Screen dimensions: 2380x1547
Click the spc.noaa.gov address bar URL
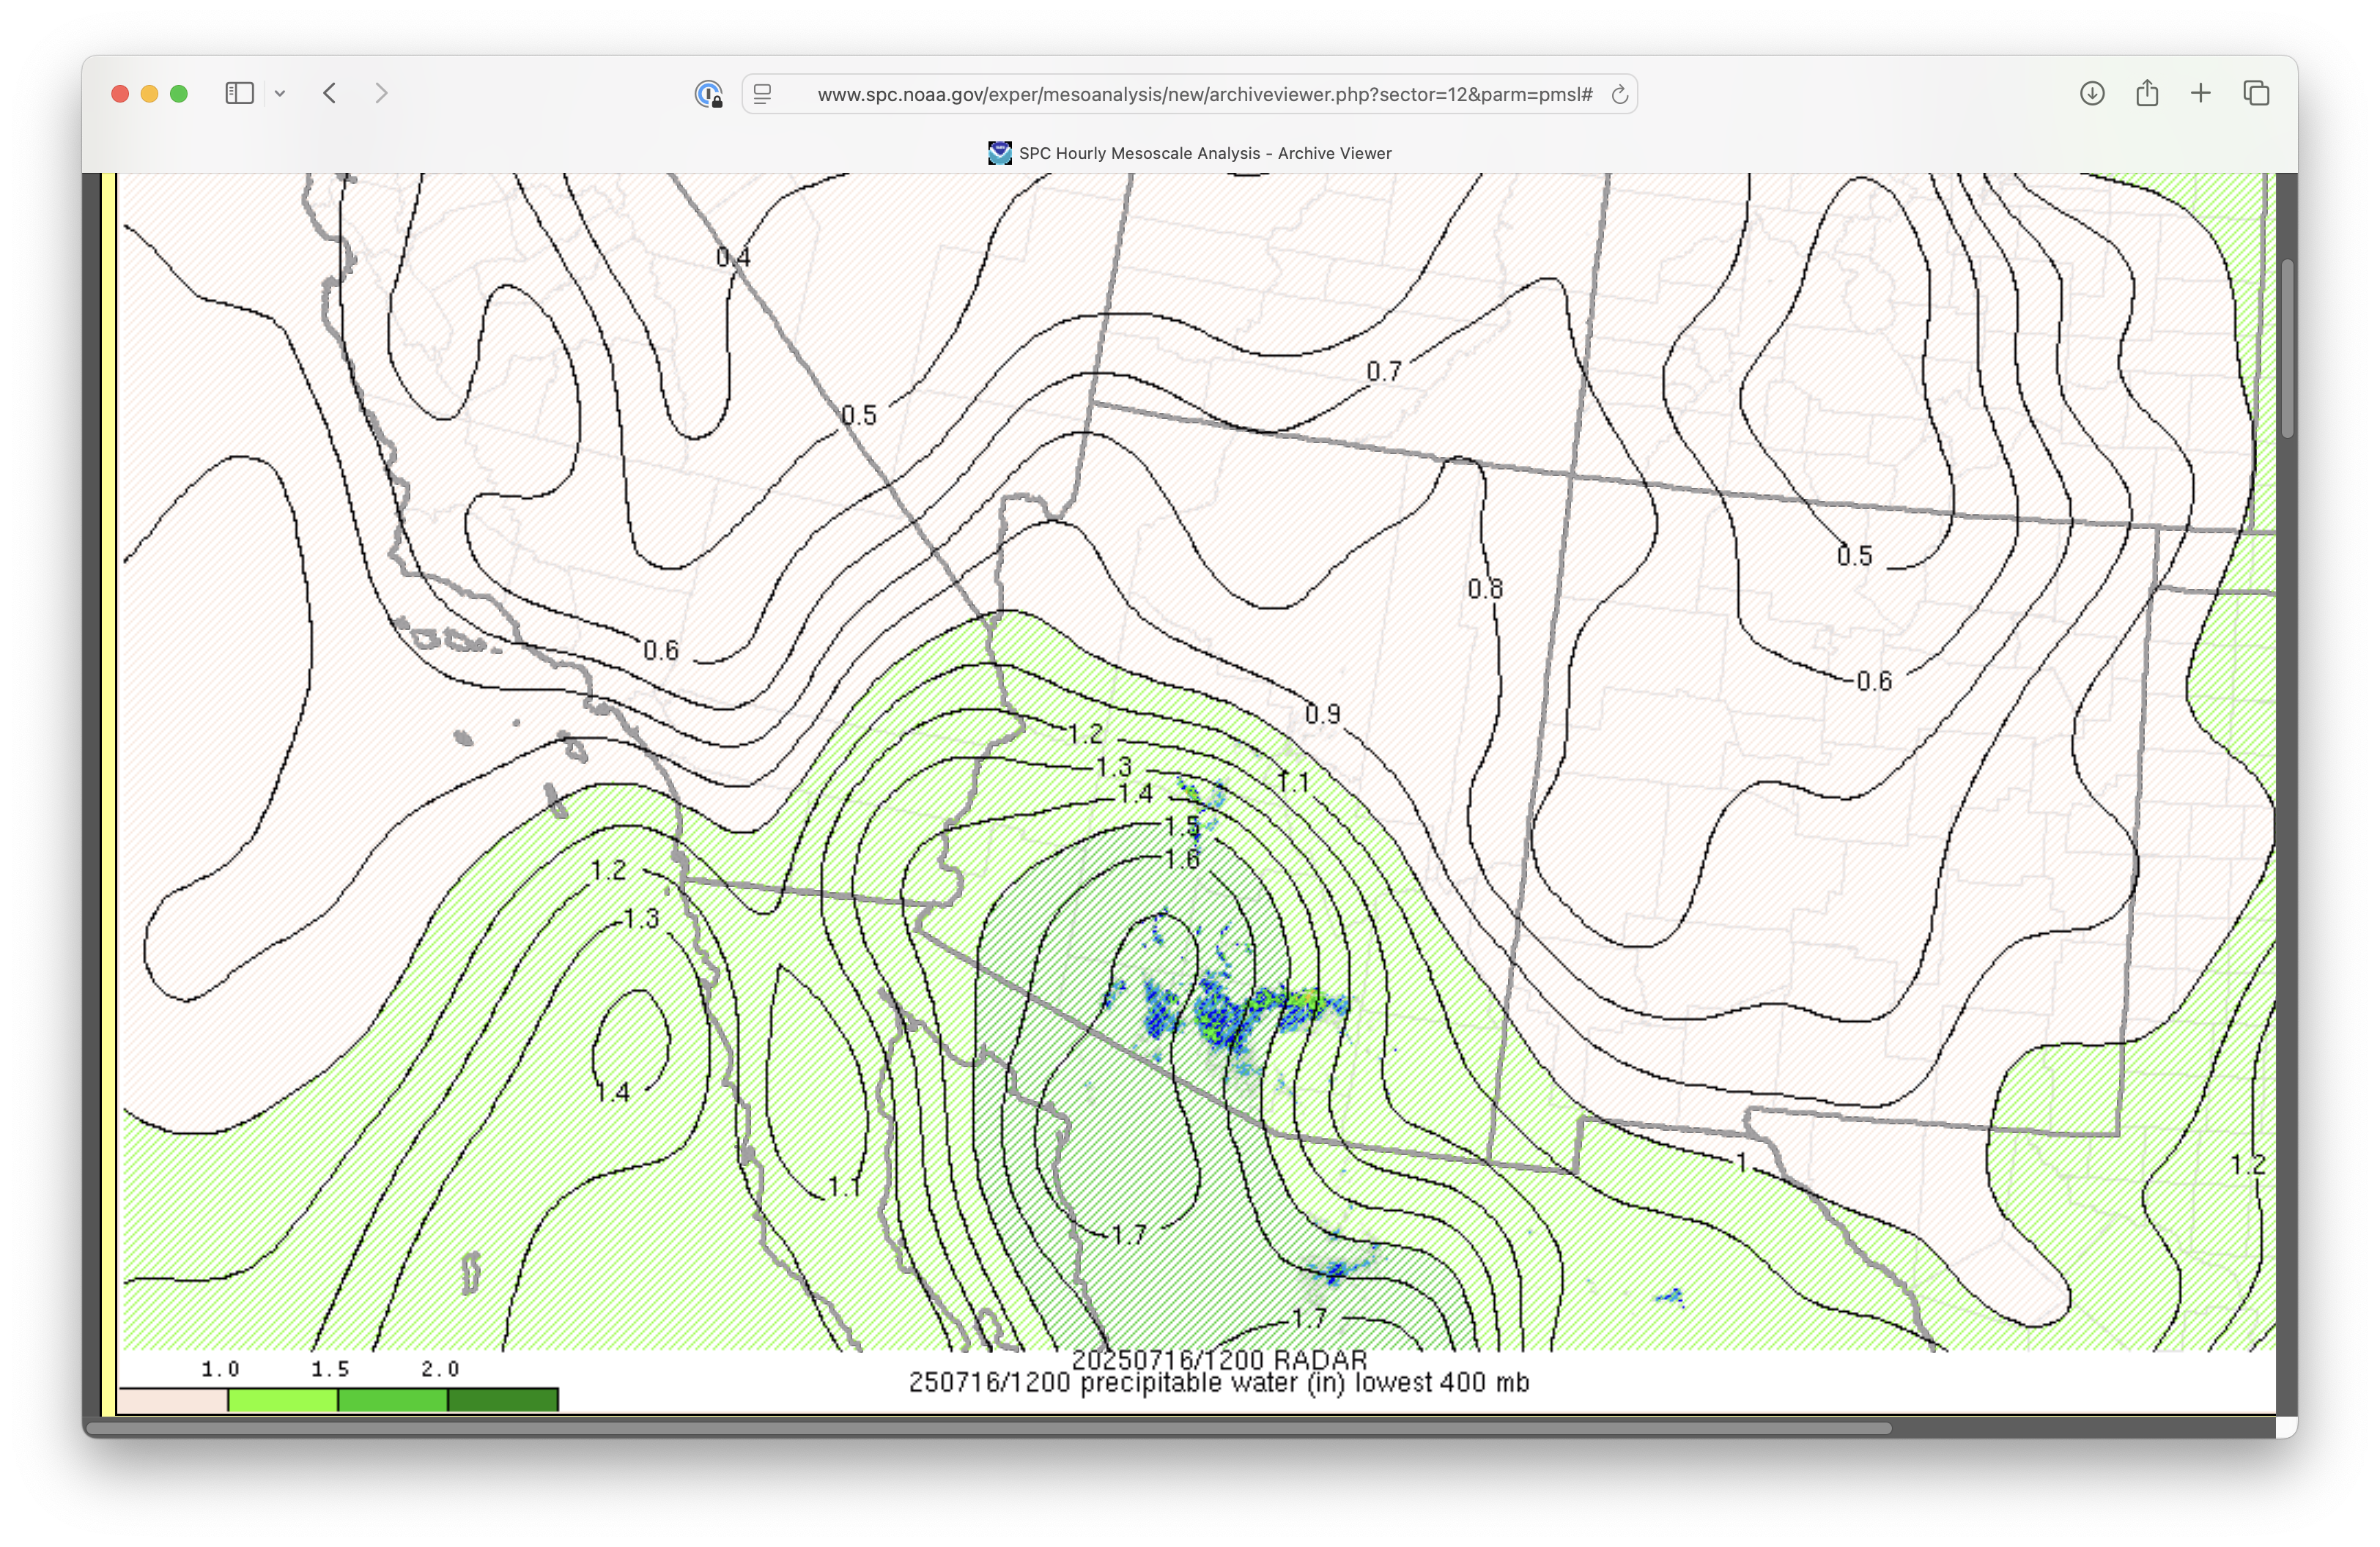pyautogui.click(x=1204, y=94)
